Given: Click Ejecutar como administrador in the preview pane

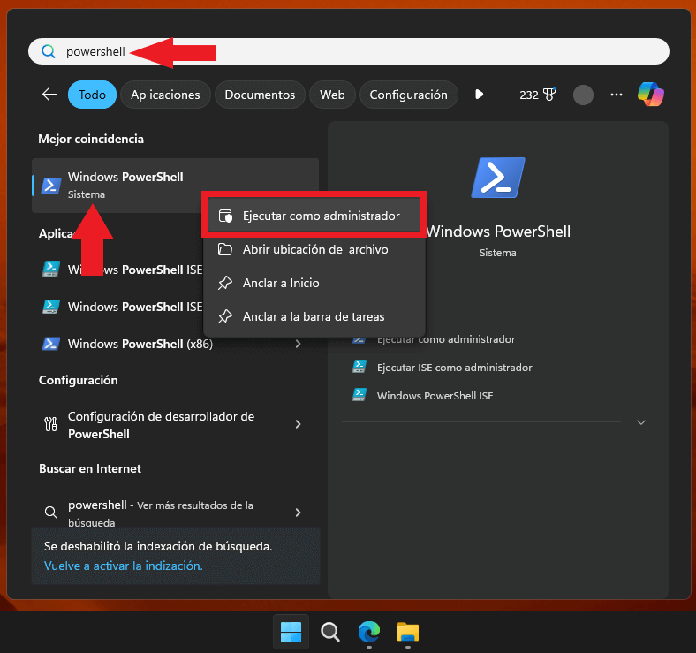Looking at the screenshot, I should pyautogui.click(x=446, y=339).
